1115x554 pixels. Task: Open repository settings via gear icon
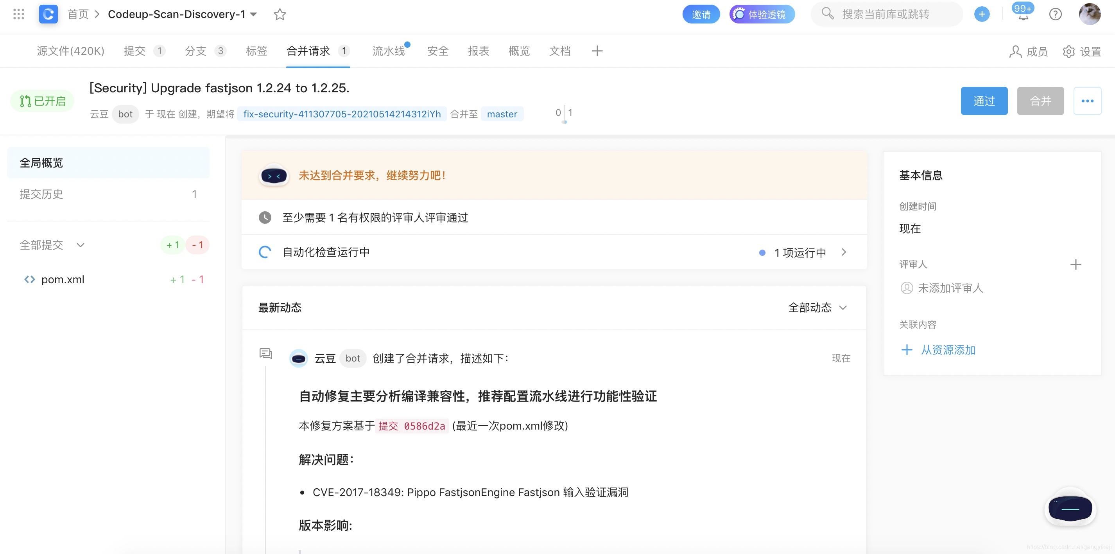coord(1069,51)
